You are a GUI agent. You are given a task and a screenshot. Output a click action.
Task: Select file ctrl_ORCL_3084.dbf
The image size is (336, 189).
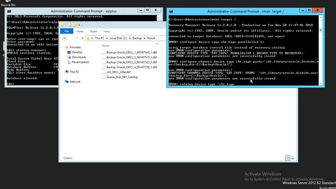(x=119, y=72)
